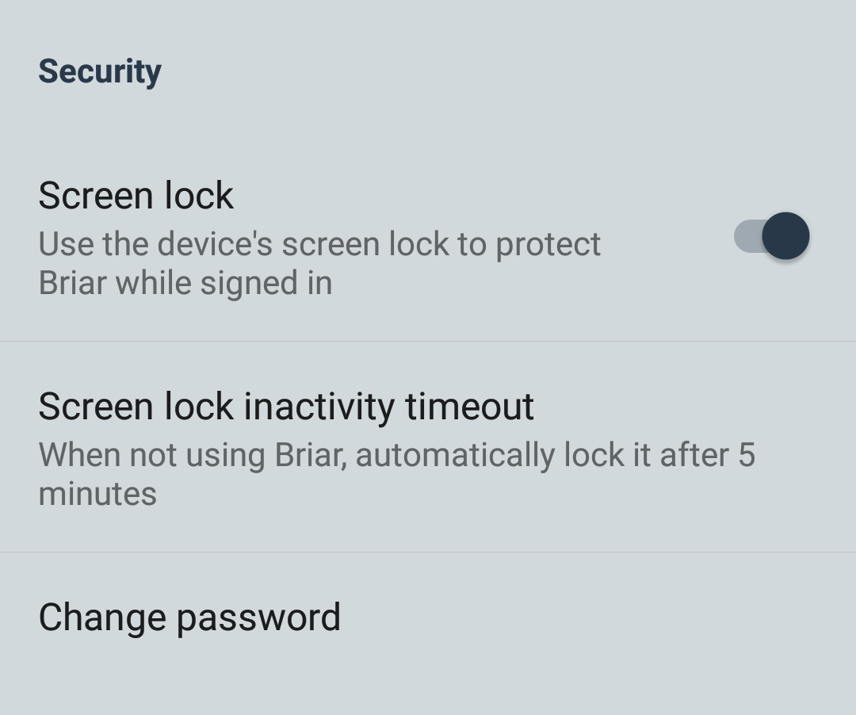Image resolution: width=856 pixels, height=715 pixels.
Task: Click the dark round knob of the switch
Action: [785, 236]
